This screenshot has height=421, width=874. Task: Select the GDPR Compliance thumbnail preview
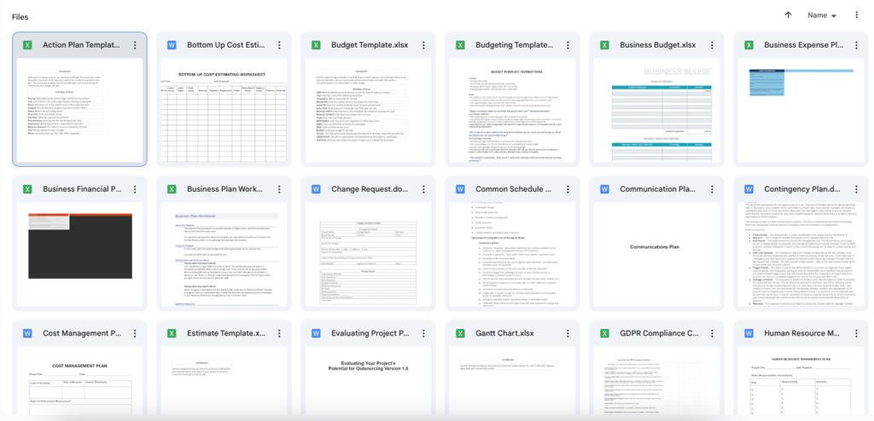[657, 380]
